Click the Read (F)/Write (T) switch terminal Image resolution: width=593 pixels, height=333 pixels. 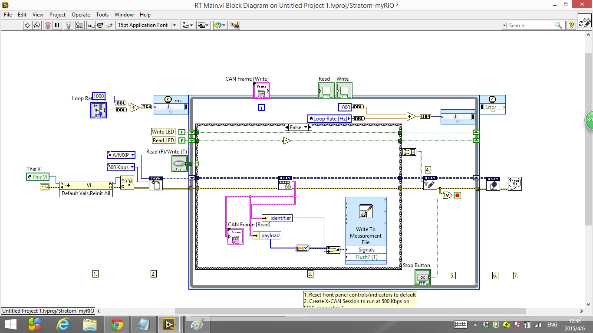tap(180, 163)
